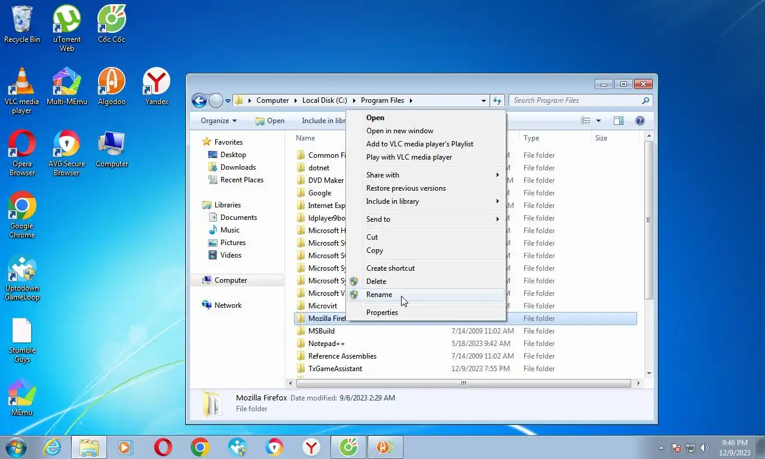Click the Explorer Forward navigation arrow
765x459 pixels.
tap(216, 100)
